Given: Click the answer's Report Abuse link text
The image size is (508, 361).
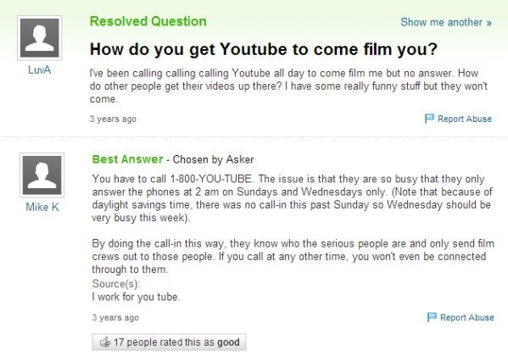Looking at the screenshot, I should coord(466,318).
